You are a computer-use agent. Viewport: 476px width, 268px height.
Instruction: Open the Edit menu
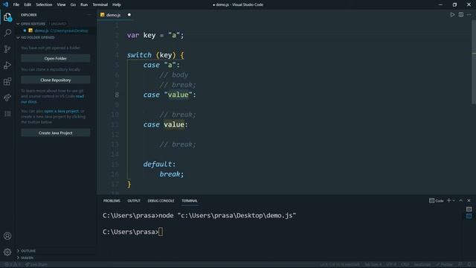(x=28, y=4)
